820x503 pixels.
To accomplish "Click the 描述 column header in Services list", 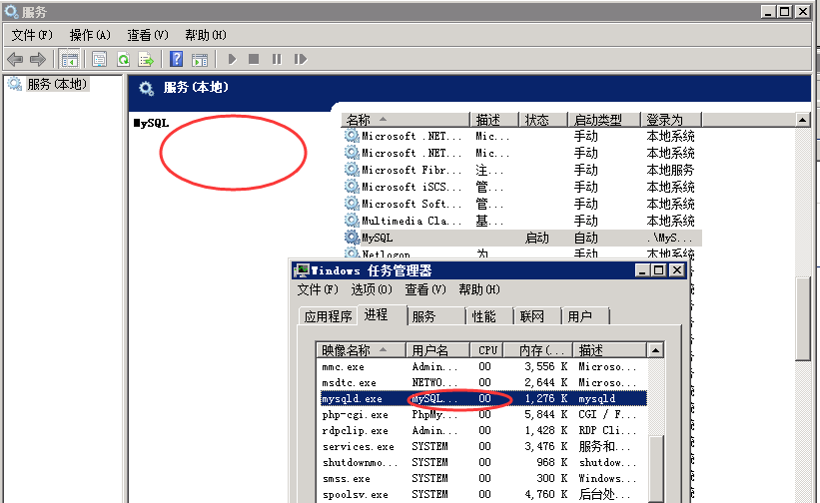I will pyautogui.click(x=494, y=120).
